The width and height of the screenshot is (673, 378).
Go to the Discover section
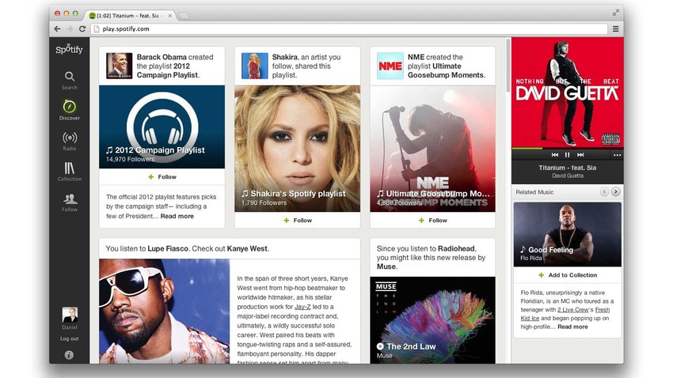[69, 110]
